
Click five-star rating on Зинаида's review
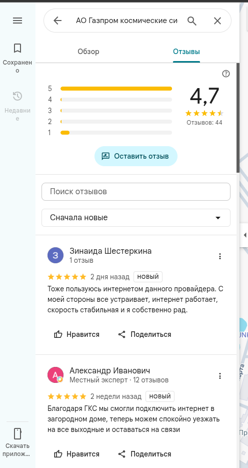[x=67, y=277]
